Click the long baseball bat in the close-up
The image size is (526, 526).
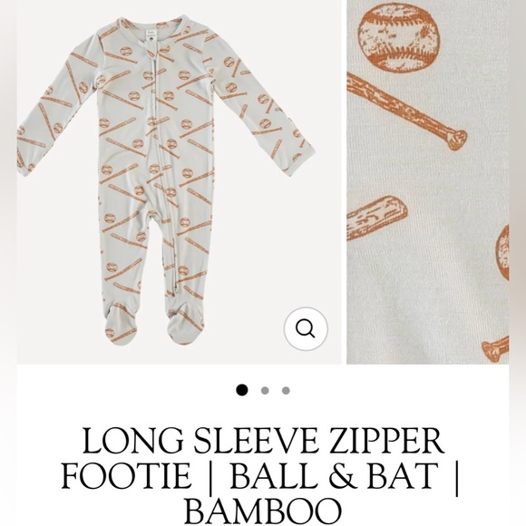(x=406, y=111)
